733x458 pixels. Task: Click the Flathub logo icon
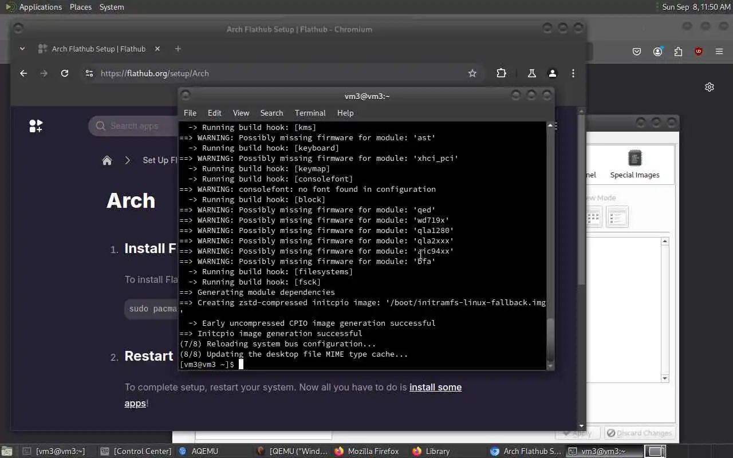pos(36,126)
